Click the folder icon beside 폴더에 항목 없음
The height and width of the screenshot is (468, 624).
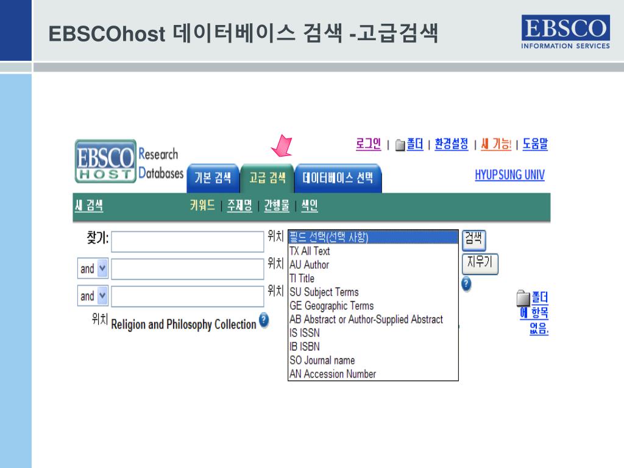pos(523,298)
